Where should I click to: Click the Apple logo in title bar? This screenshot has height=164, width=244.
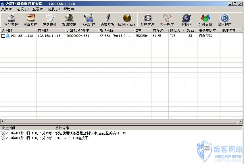[x=3, y=4]
